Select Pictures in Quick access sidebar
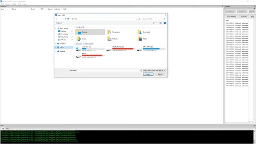Image resolution: width=256 pixels, height=144 pixels. pyautogui.click(x=63, y=40)
